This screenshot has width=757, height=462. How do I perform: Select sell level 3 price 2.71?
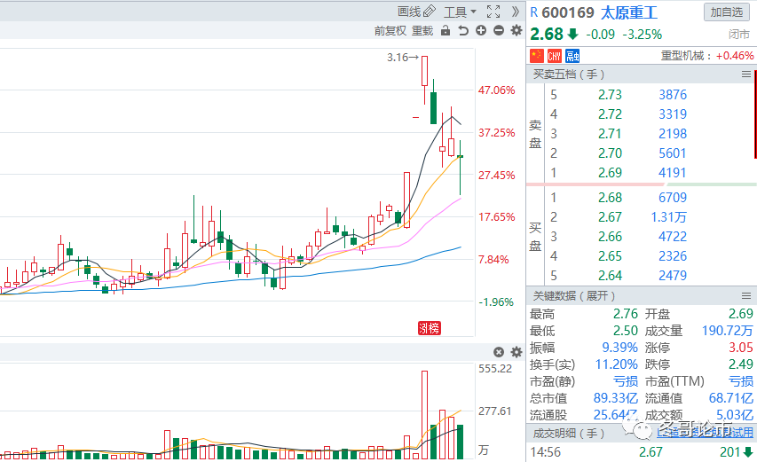610,134
